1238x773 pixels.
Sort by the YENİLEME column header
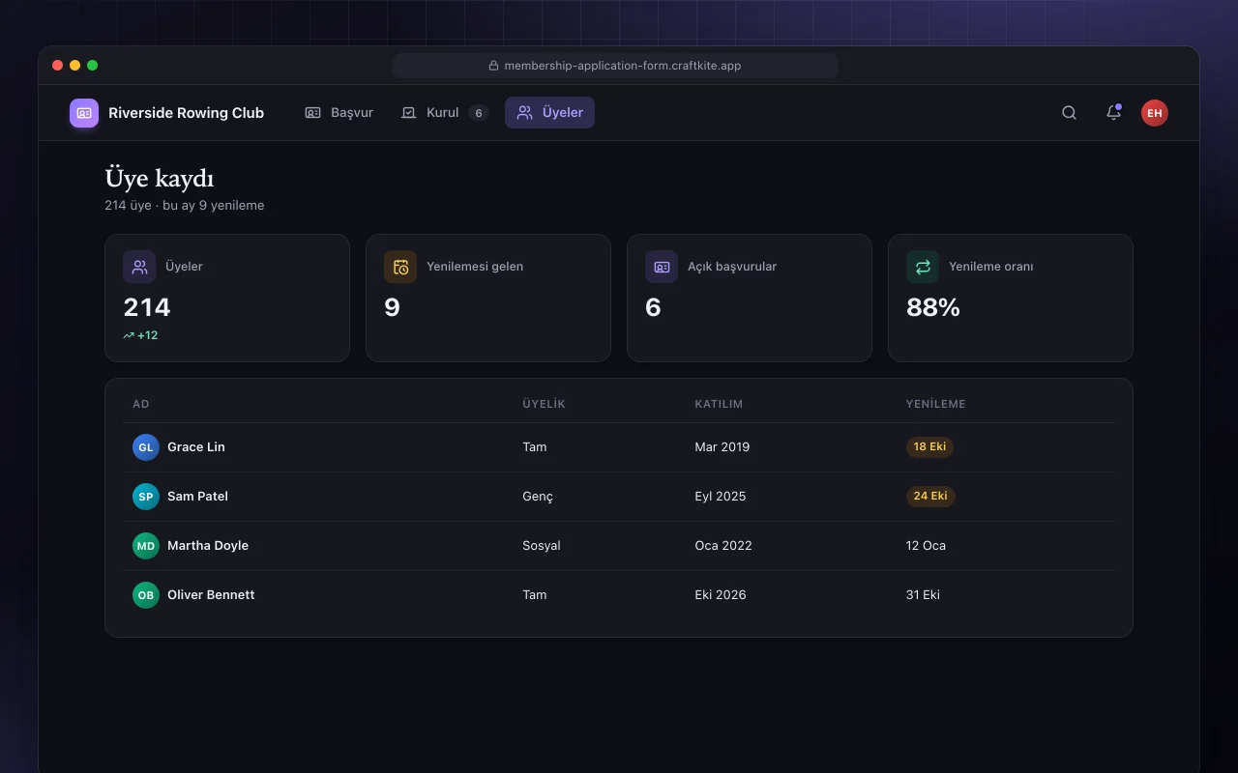[x=935, y=404]
